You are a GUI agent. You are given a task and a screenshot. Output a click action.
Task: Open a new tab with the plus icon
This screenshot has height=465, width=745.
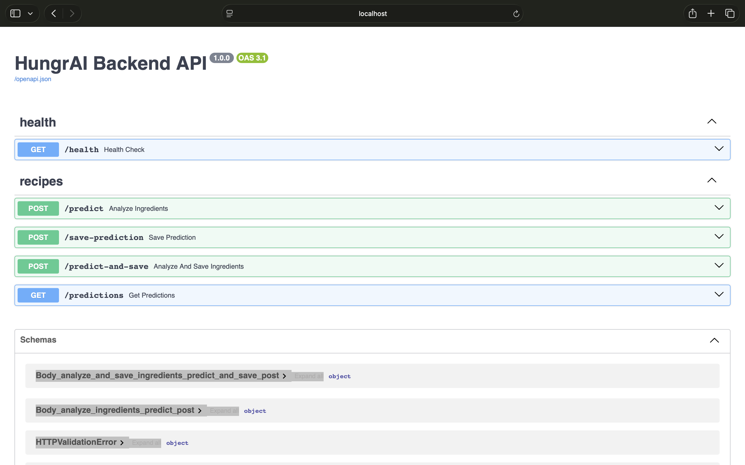711,13
